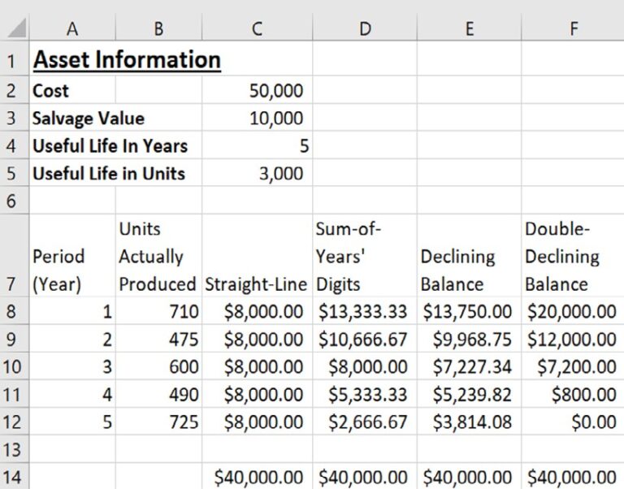Click the 'Straight-Line' header cell

click(x=257, y=255)
